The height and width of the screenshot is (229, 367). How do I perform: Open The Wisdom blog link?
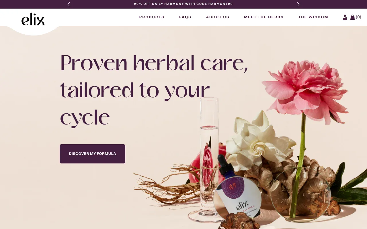(313, 17)
